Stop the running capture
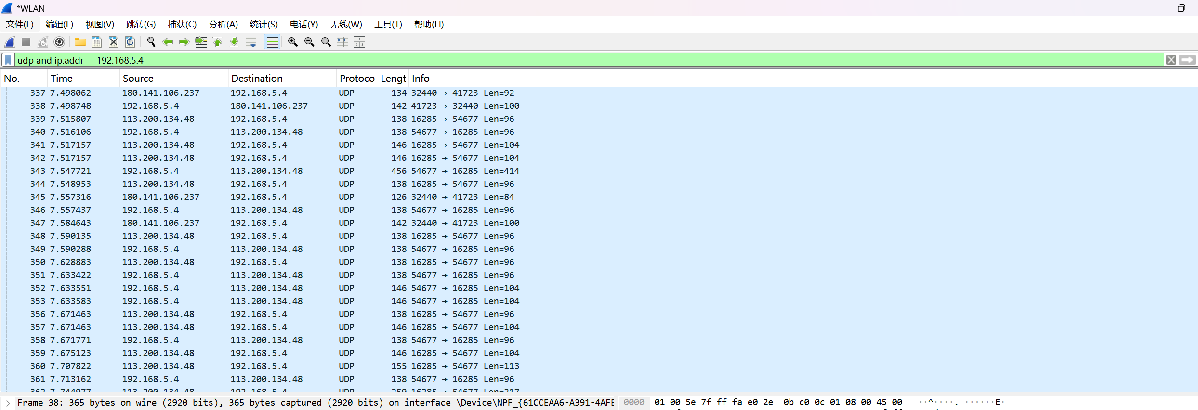 pos(26,42)
